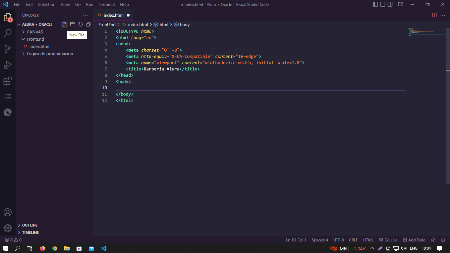Show errors and warnings count in status bar

tap(13, 240)
